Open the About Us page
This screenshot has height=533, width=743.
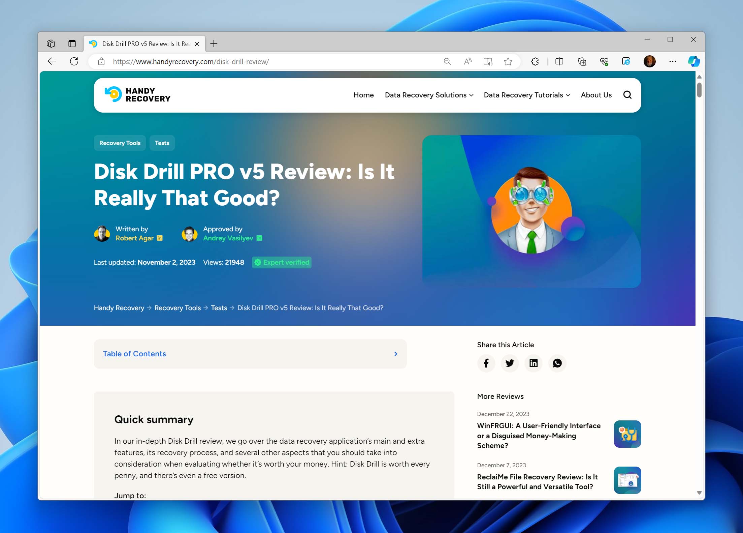click(596, 95)
